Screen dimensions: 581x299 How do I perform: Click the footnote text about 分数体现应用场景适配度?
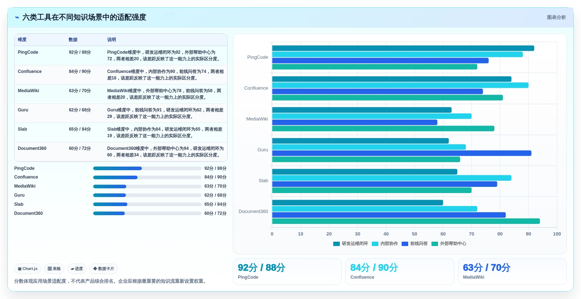111,281
